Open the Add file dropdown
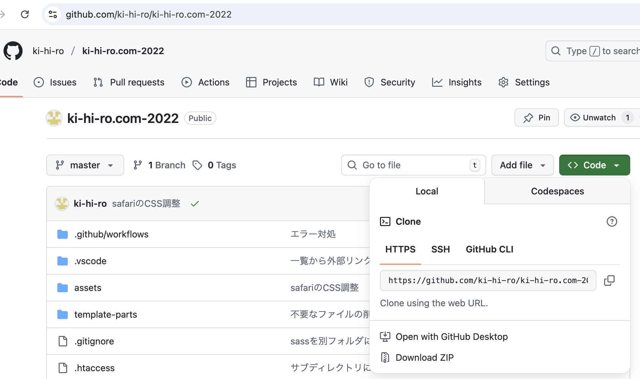Viewport: 640px width, 379px height. coord(522,165)
